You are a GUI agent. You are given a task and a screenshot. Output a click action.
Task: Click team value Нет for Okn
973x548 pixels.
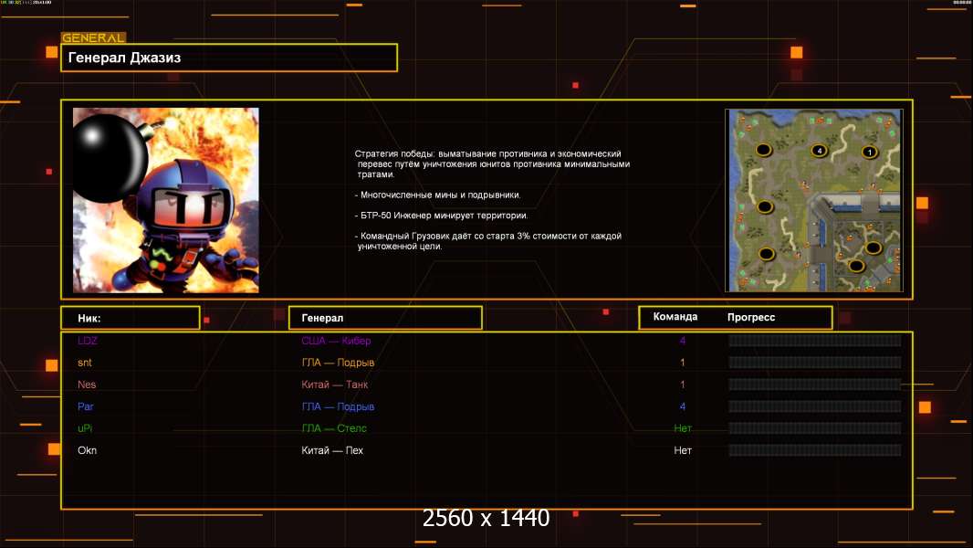[683, 450]
